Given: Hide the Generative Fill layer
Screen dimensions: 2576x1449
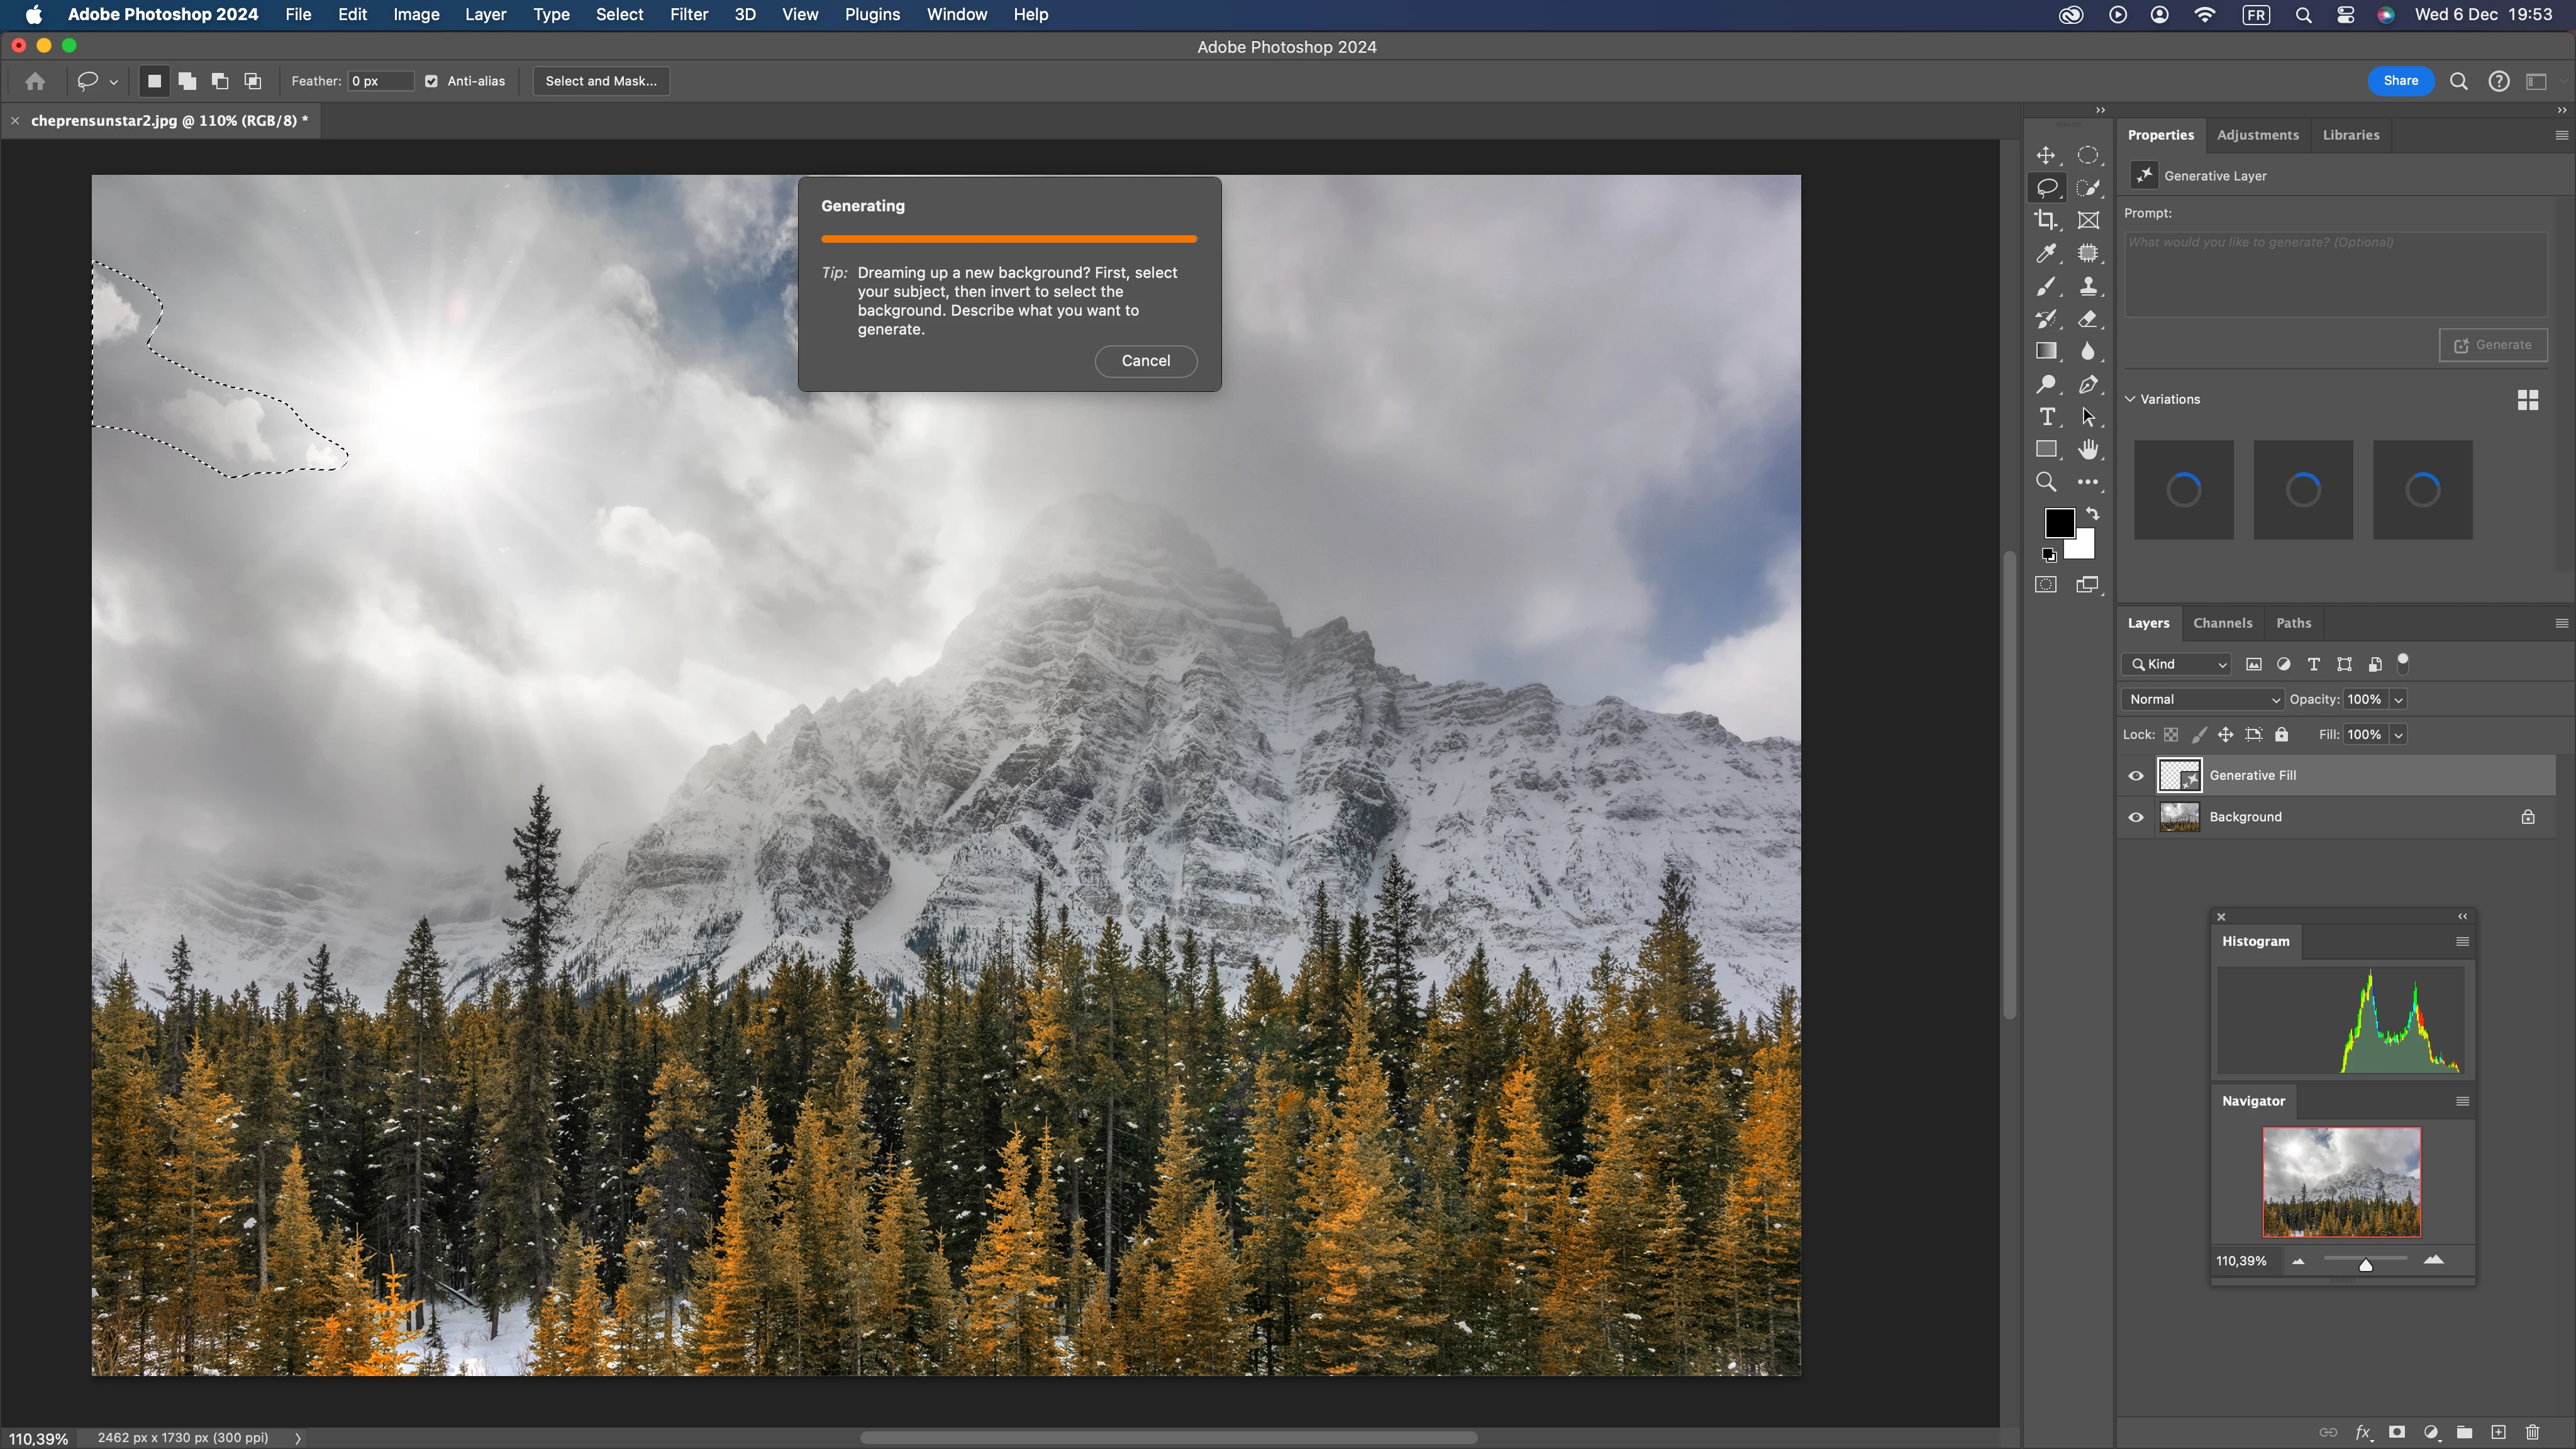Looking at the screenshot, I should (x=2136, y=776).
